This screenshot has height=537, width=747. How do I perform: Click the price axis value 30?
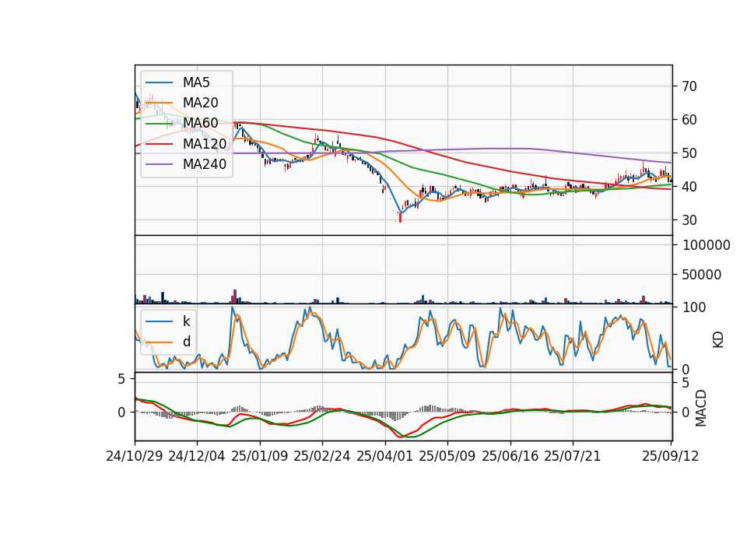[689, 220]
